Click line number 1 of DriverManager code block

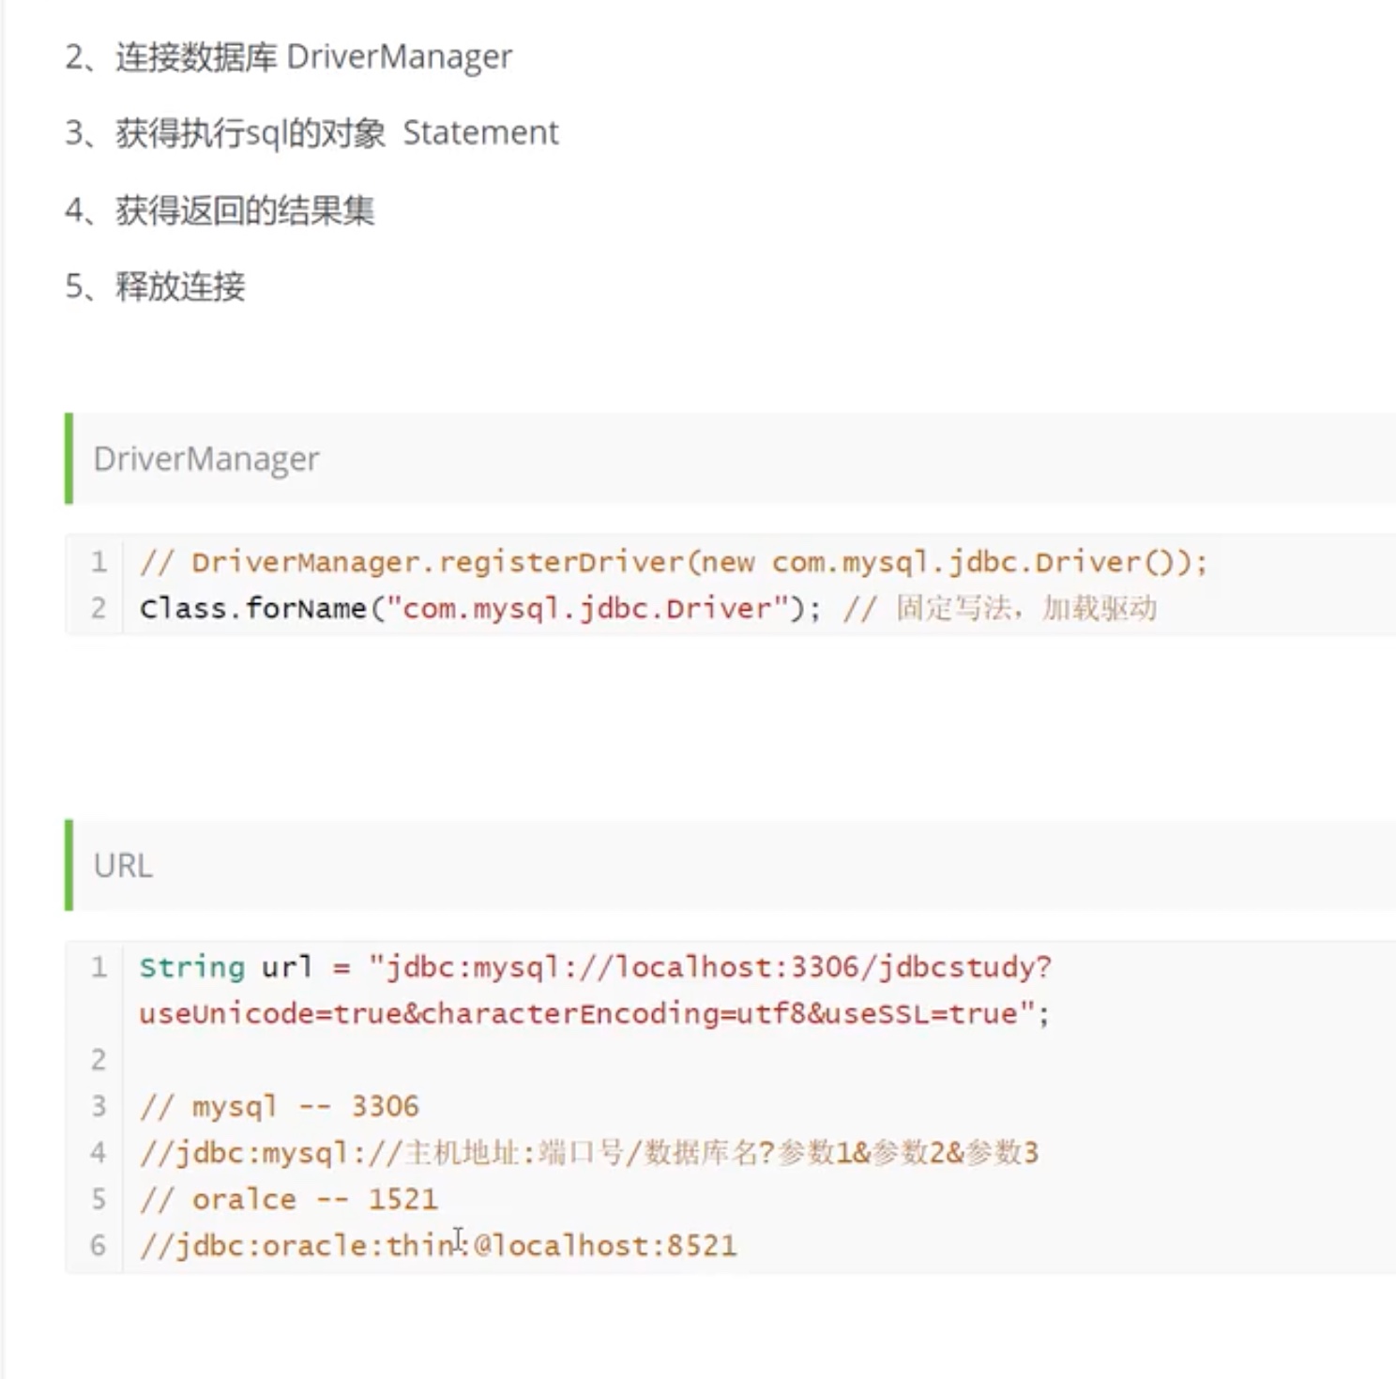click(99, 563)
